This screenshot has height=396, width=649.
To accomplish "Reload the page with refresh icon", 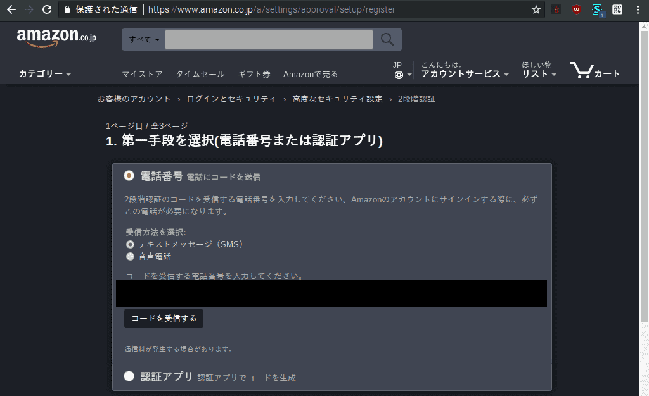I will click(x=47, y=9).
